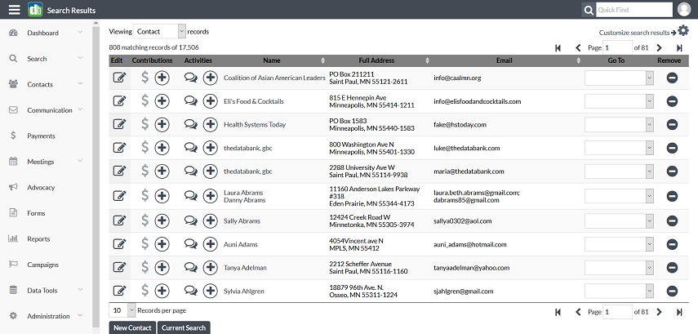The image size is (698, 334).
Task: Remove Sylvia Ahlgren from search results
Action: pos(672,292)
